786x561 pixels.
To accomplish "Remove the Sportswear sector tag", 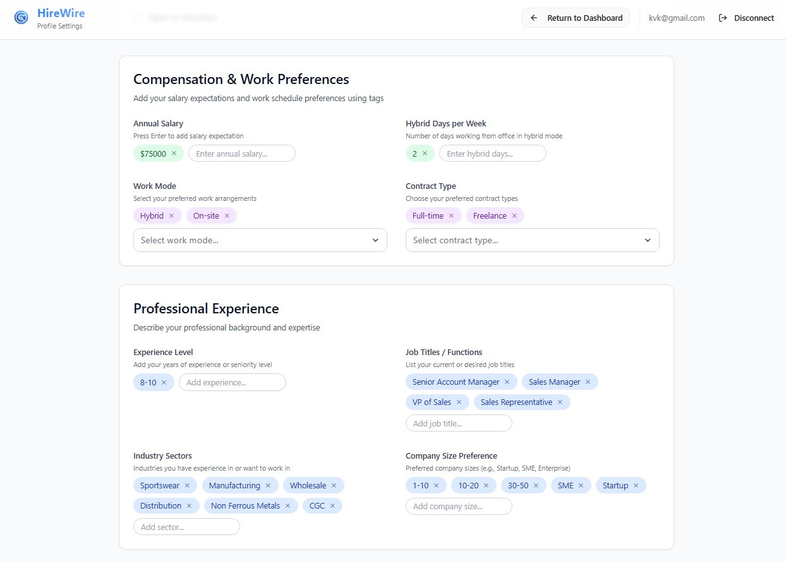I will [187, 485].
